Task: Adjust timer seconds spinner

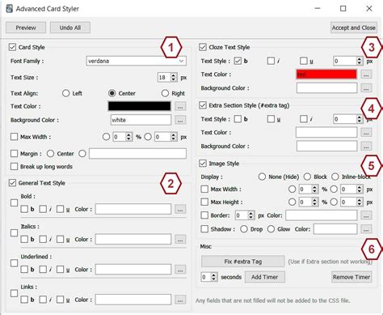Action: tap(213, 277)
